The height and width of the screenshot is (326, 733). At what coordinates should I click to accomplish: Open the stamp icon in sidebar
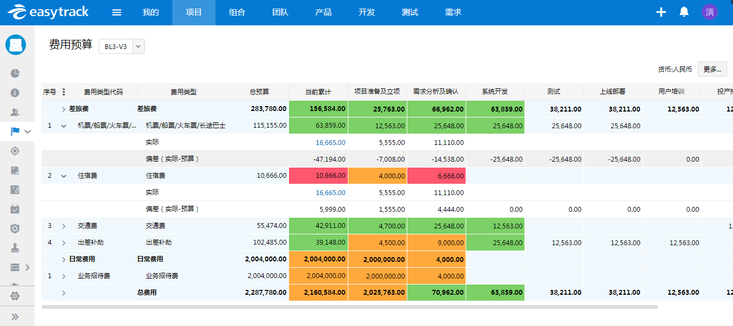15,248
